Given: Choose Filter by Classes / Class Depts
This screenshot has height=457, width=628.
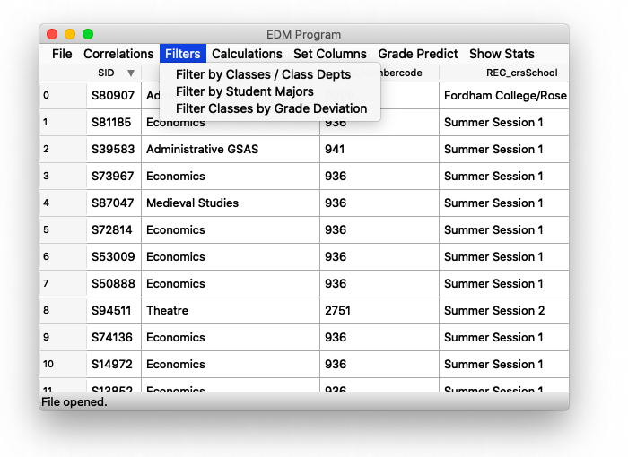Looking at the screenshot, I should point(263,74).
